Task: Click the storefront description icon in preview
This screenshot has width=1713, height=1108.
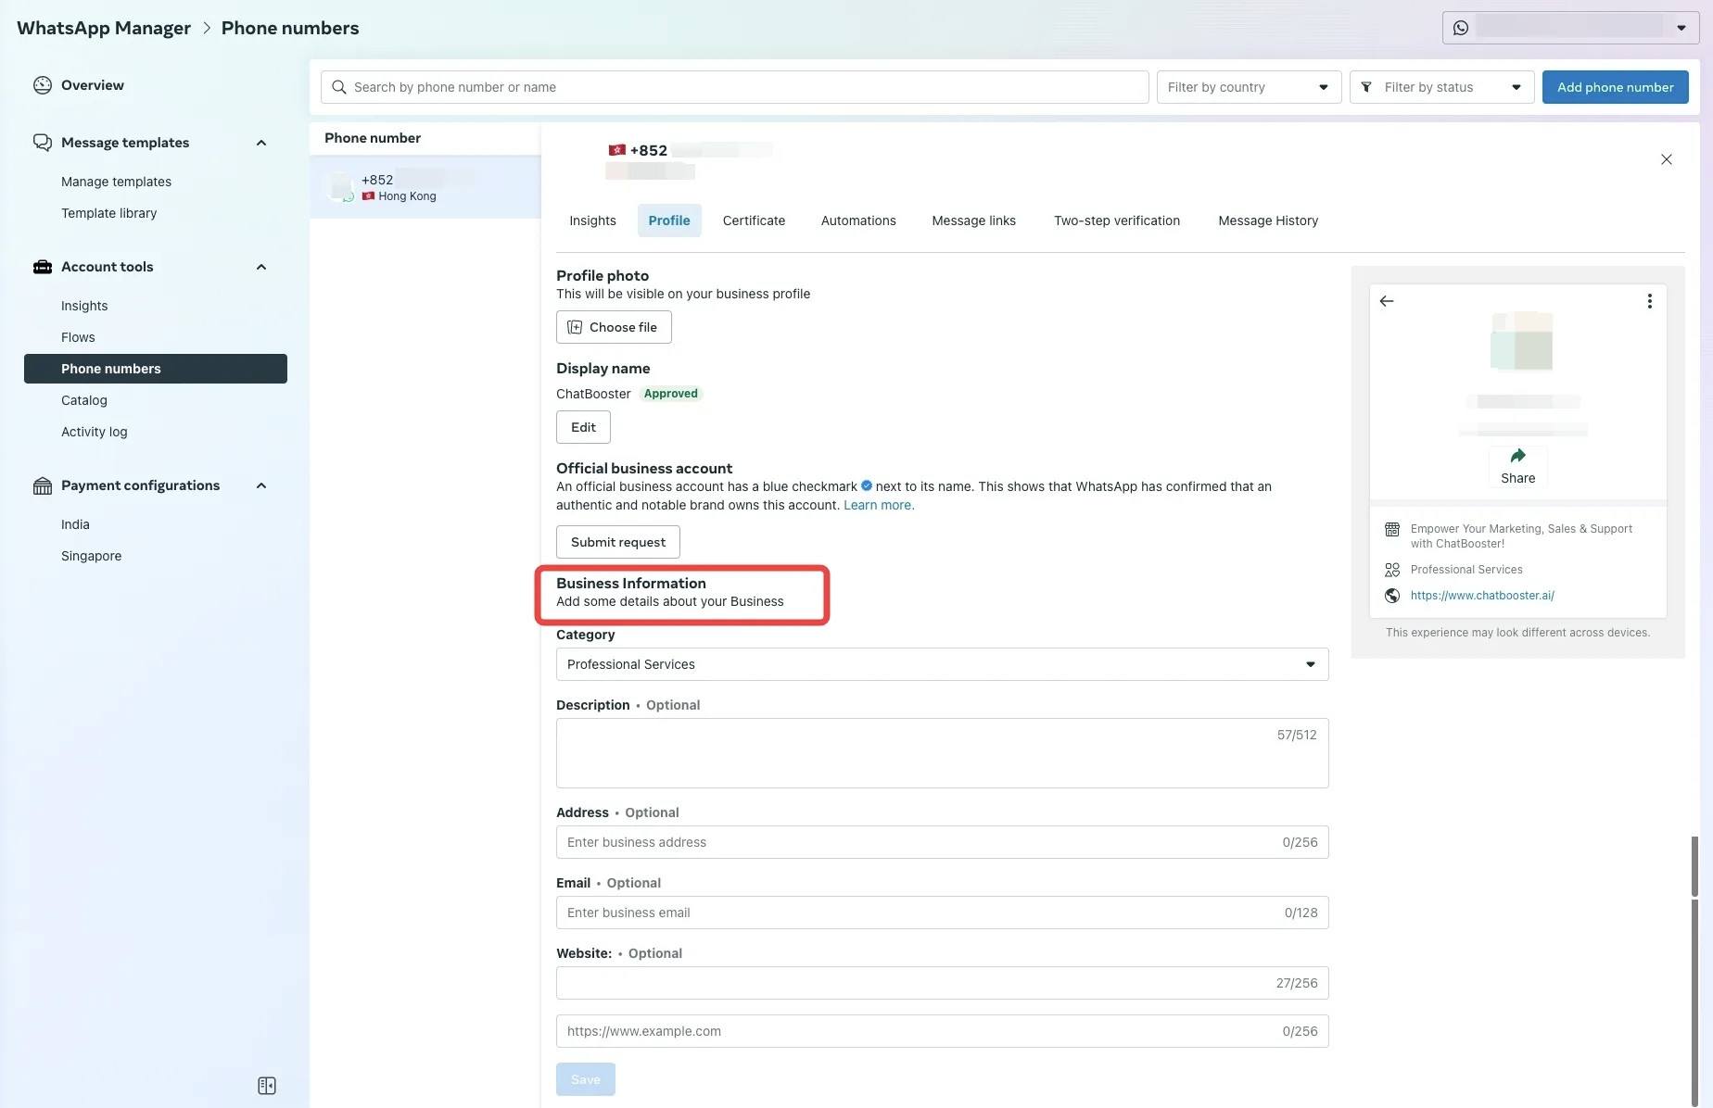Action: click(x=1392, y=530)
